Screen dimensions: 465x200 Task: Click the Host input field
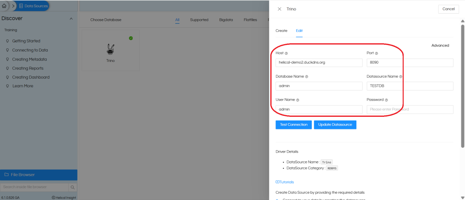(x=319, y=63)
